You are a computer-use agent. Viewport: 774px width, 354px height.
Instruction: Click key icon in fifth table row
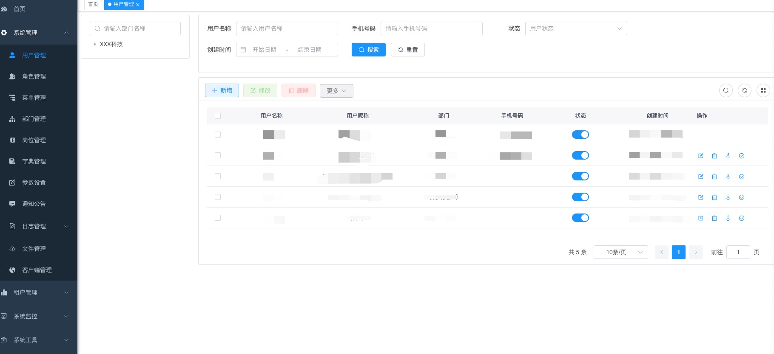(x=728, y=218)
